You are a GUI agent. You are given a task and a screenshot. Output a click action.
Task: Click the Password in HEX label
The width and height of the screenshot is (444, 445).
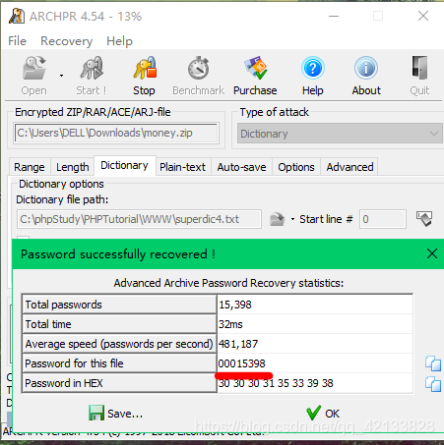click(64, 383)
